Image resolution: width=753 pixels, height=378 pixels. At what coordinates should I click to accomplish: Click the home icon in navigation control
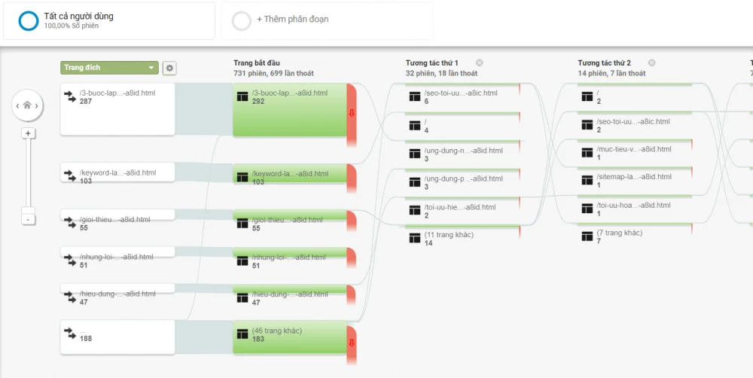(x=28, y=106)
